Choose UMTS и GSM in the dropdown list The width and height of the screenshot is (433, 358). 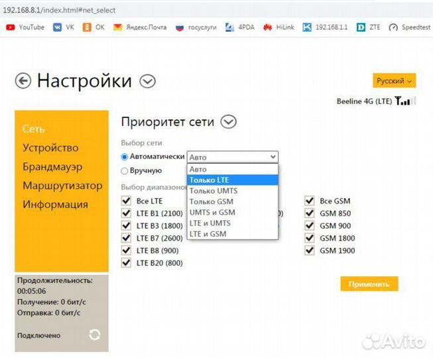[233, 212]
